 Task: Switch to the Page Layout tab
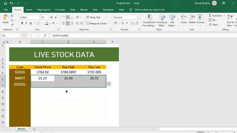pos(44,10)
